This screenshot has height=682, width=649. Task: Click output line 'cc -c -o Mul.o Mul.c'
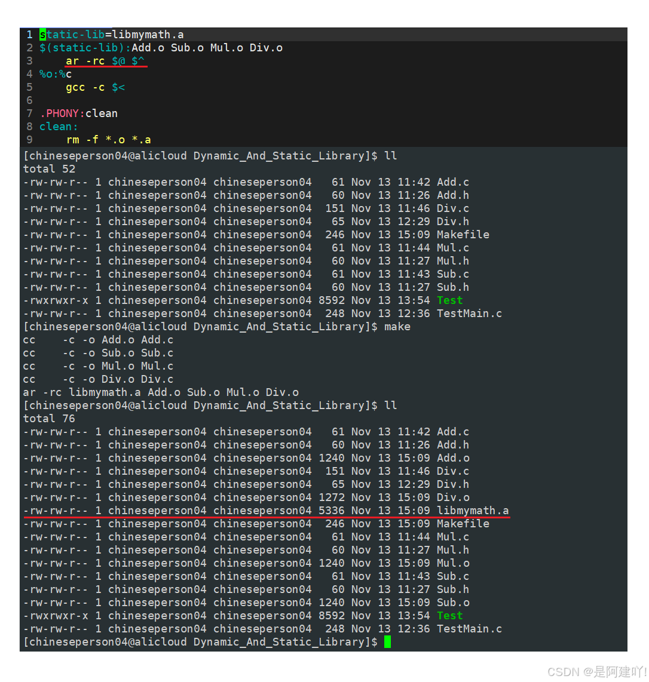pyautogui.click(x=99, y=366)
